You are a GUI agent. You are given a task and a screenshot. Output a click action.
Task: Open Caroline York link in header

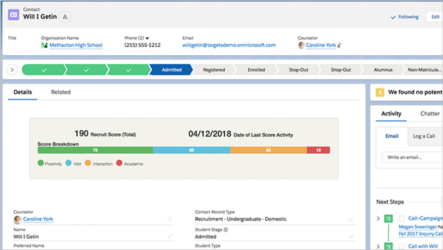[321, 45]
